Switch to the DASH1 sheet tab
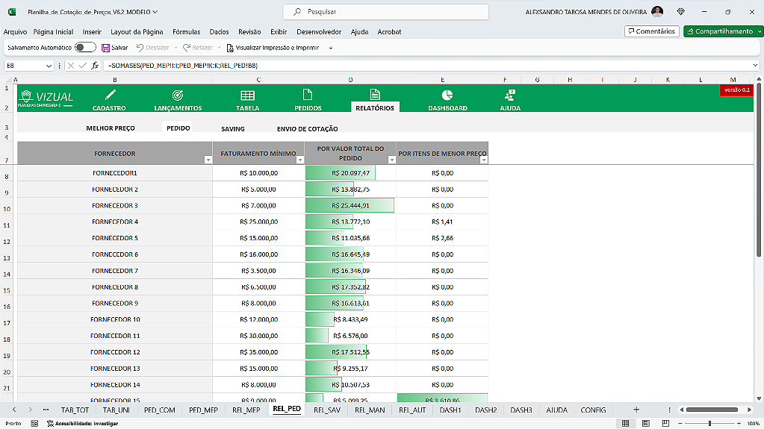The image size is (764, 429). click(450, 410)
